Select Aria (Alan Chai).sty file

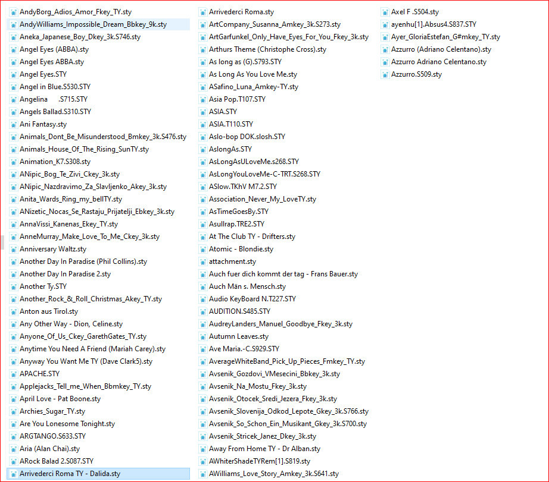[49, 449]
